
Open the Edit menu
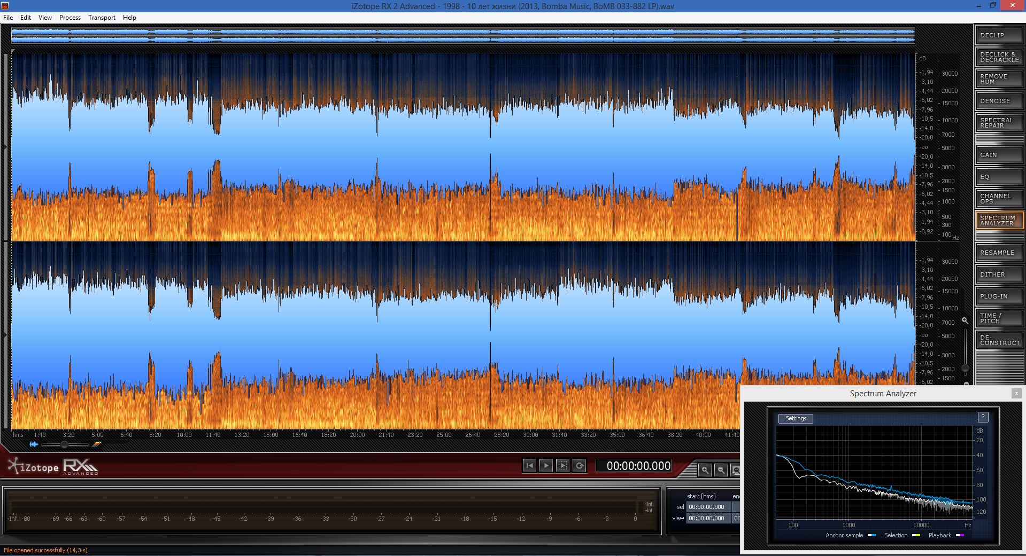tap(26, 18)
